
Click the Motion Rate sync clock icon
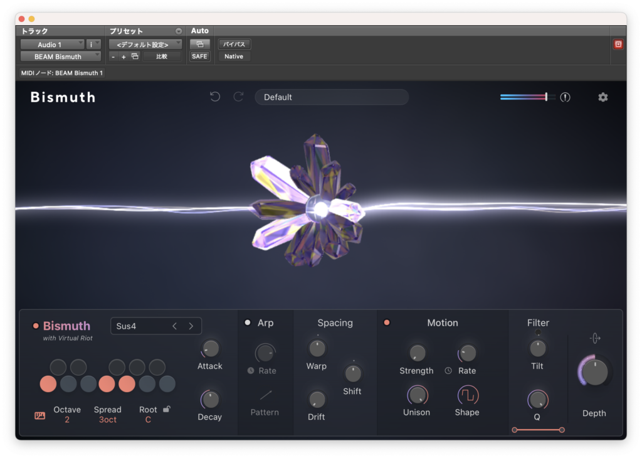[448, 371]
